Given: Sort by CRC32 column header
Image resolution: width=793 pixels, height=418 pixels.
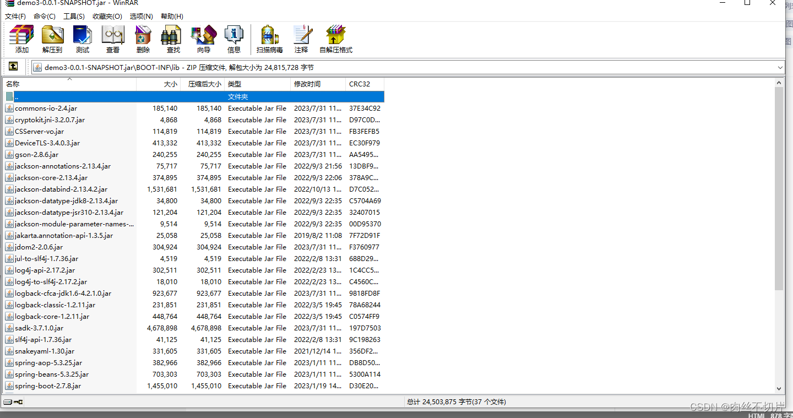Looking at the screenshot, I should (x=365, y=84).
